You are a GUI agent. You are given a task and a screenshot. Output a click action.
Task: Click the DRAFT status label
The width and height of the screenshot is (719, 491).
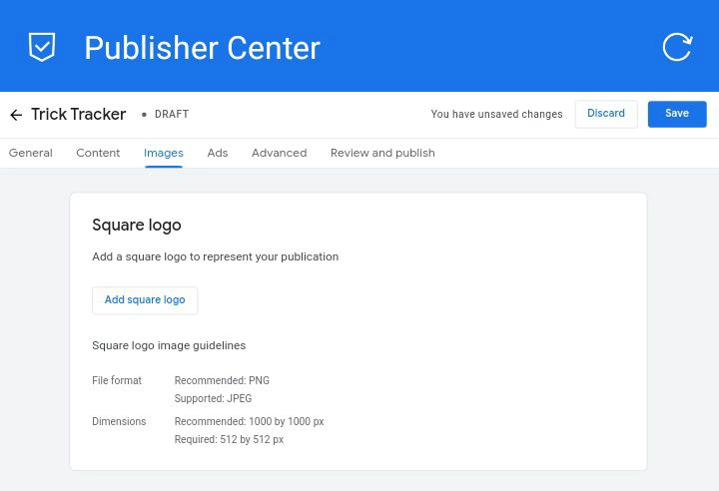172,115
